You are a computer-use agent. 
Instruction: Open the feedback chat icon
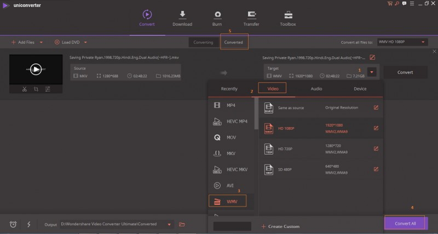405,4
